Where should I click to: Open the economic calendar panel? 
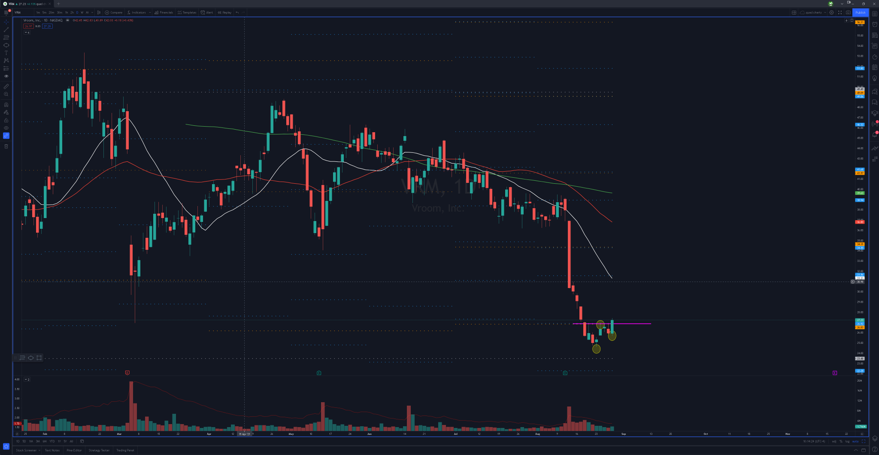coord(875,67)
